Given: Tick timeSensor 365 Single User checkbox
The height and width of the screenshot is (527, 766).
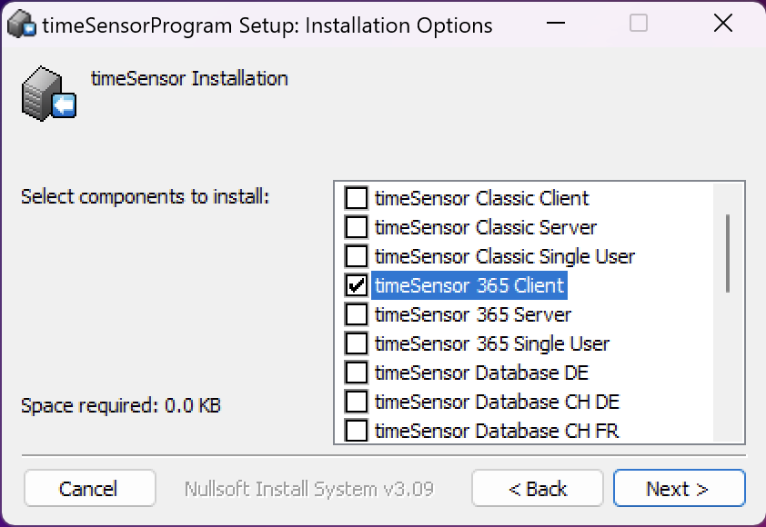Looking at the screenshot, I should (x=356, y=343).
